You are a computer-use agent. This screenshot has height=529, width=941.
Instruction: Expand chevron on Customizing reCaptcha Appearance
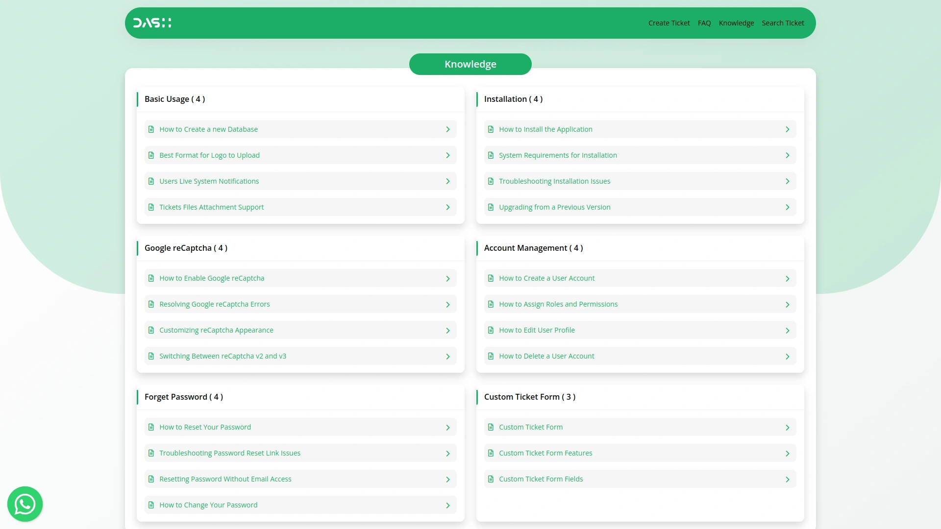point(447,331)
